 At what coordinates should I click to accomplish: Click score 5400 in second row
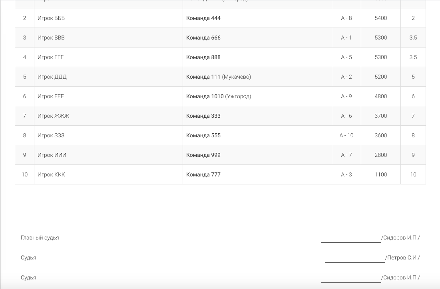point(381,18)
